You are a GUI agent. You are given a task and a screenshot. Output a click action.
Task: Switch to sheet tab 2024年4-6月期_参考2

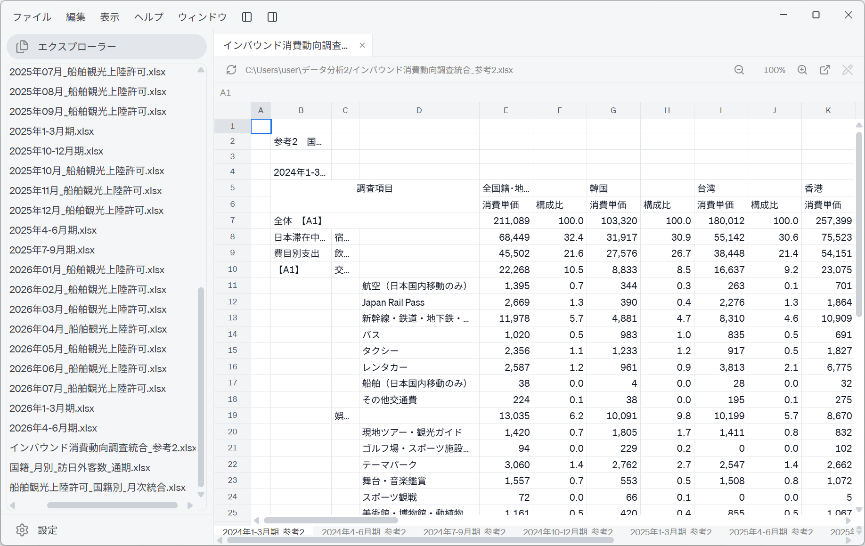[364, 531]
